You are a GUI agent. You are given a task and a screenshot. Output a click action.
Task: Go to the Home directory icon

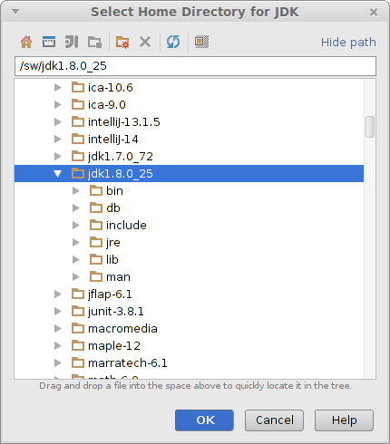[26, 42]
